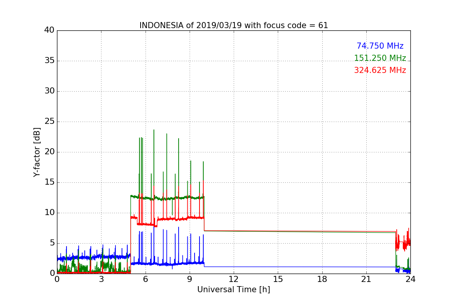Select the green 151.250 MHz legend label
The image size is (456, 304).
[x=380, y=58]
